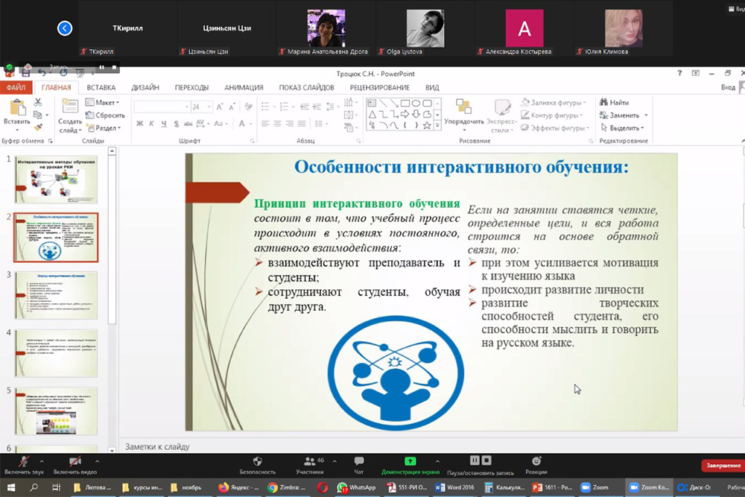This screenshot has height=497, width=745.
Task: Expand audio options arrow next to microphone
Action: coord(42,460)
